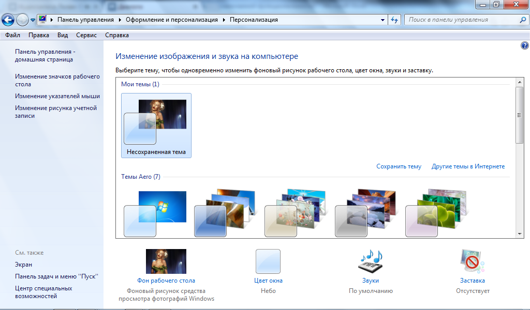The image size is (530, 310).
Task: Click the blue help question mark icon
Action: pyautogui.click(x=525, y=45)
